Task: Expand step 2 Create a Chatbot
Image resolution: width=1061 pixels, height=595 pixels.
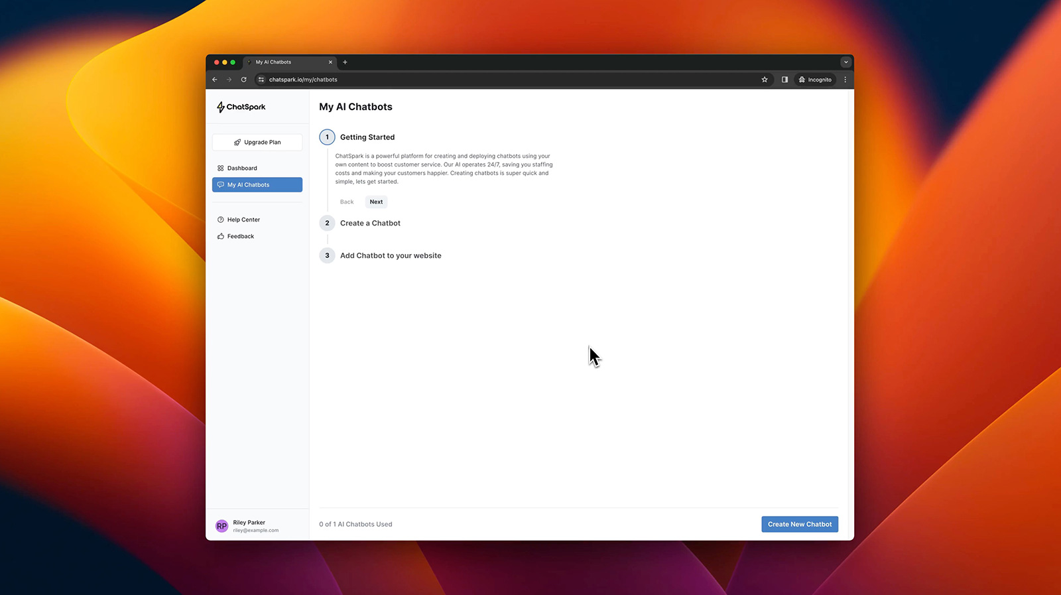Action: pyautogui.click(x=370, y=224)
